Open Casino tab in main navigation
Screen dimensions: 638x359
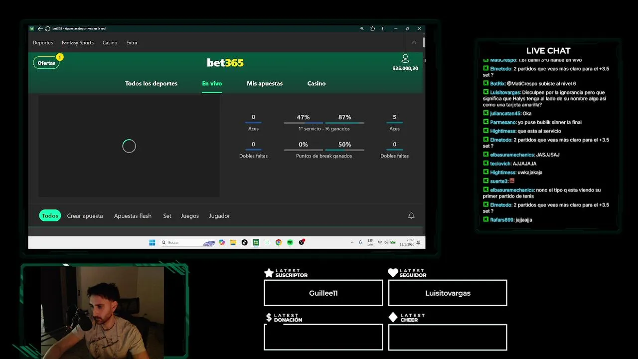coord(317,83)
